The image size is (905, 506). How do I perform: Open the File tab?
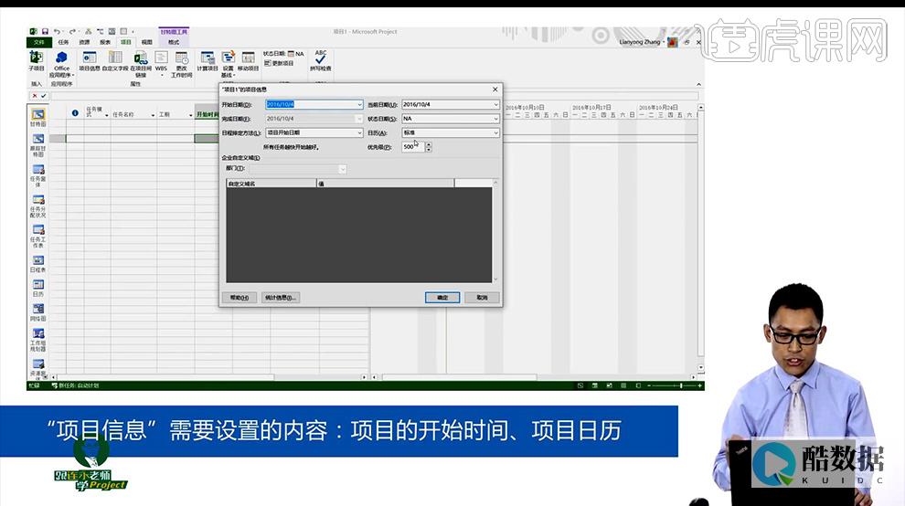tap(38, 42)
